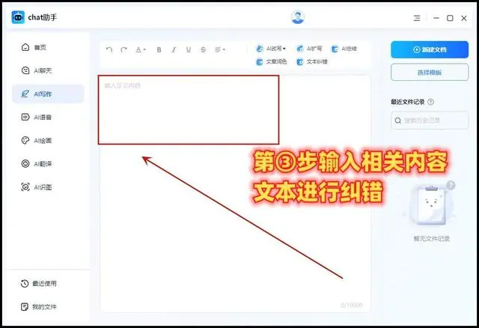This screenshot has height=328, width=479.
Task: Click the 0/10000 character counter
Action: [351, 305]
